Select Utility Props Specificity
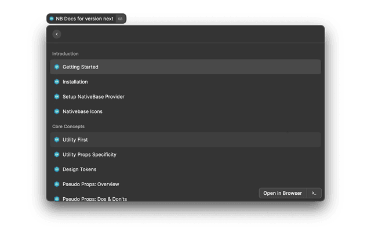This screenshot has height=232, width=371. click(89, 155)
